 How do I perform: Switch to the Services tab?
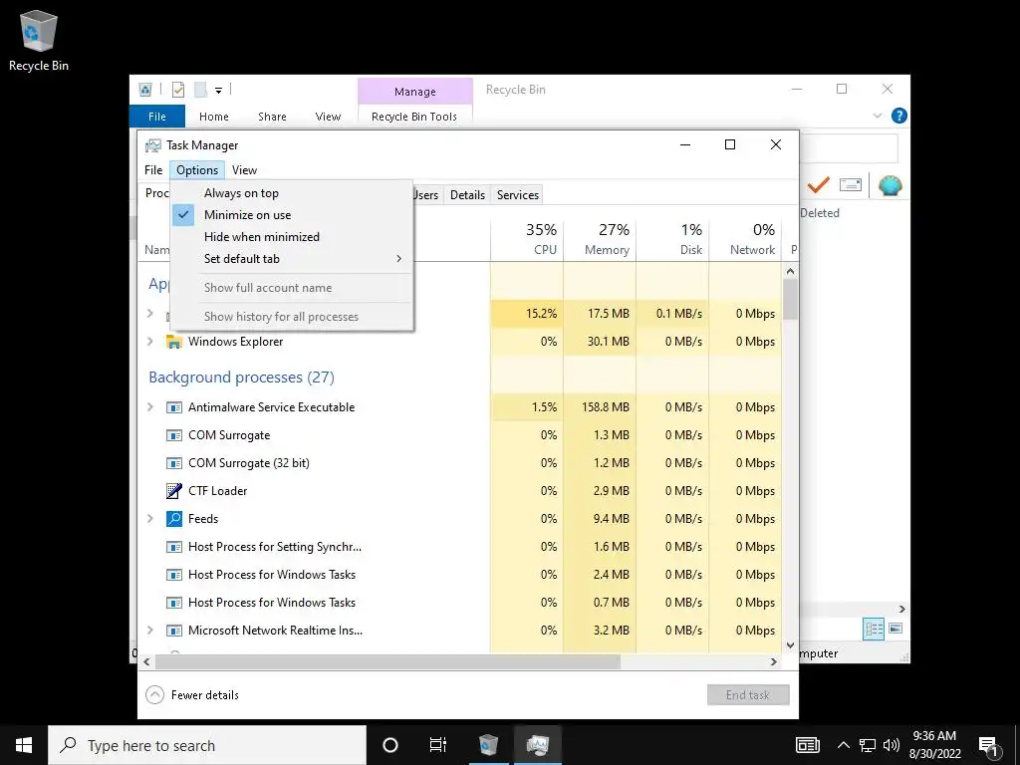pos(518,194)
